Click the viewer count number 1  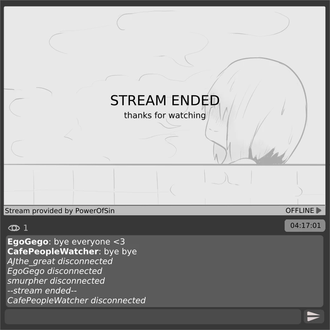pos(26,228)
